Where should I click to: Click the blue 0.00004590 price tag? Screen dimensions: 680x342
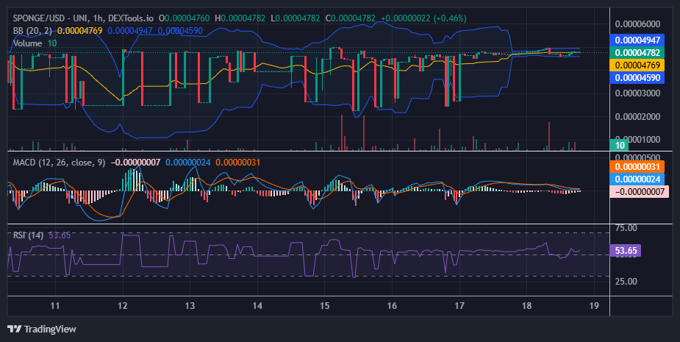637,78
